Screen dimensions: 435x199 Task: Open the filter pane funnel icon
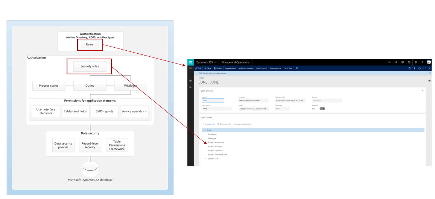[x=190, y=81]
